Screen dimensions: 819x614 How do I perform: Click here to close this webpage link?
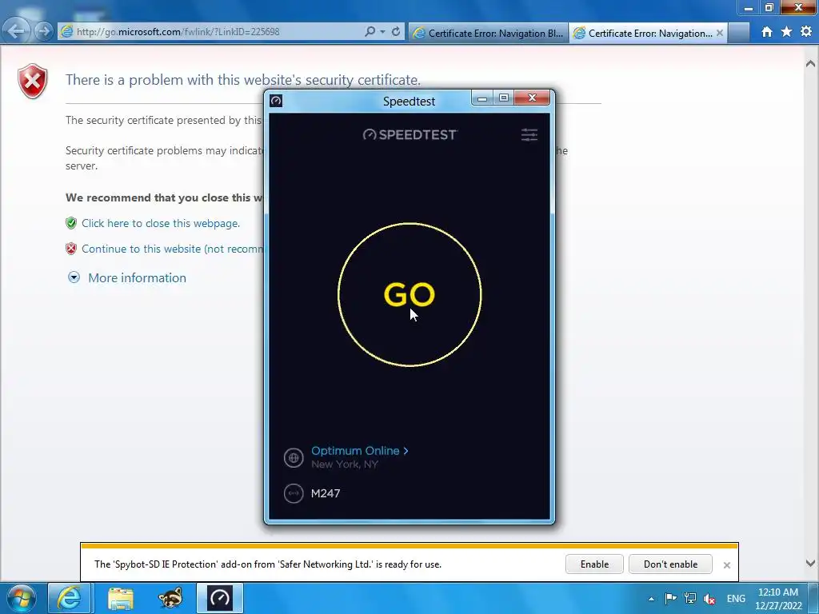coord(161,223)
